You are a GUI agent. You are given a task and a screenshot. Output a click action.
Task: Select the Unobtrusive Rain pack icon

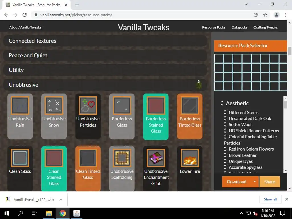tap(20, 106)
